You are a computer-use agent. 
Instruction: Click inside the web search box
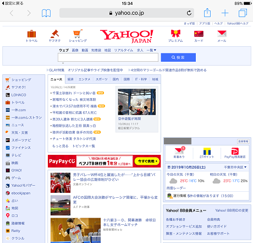108,57
